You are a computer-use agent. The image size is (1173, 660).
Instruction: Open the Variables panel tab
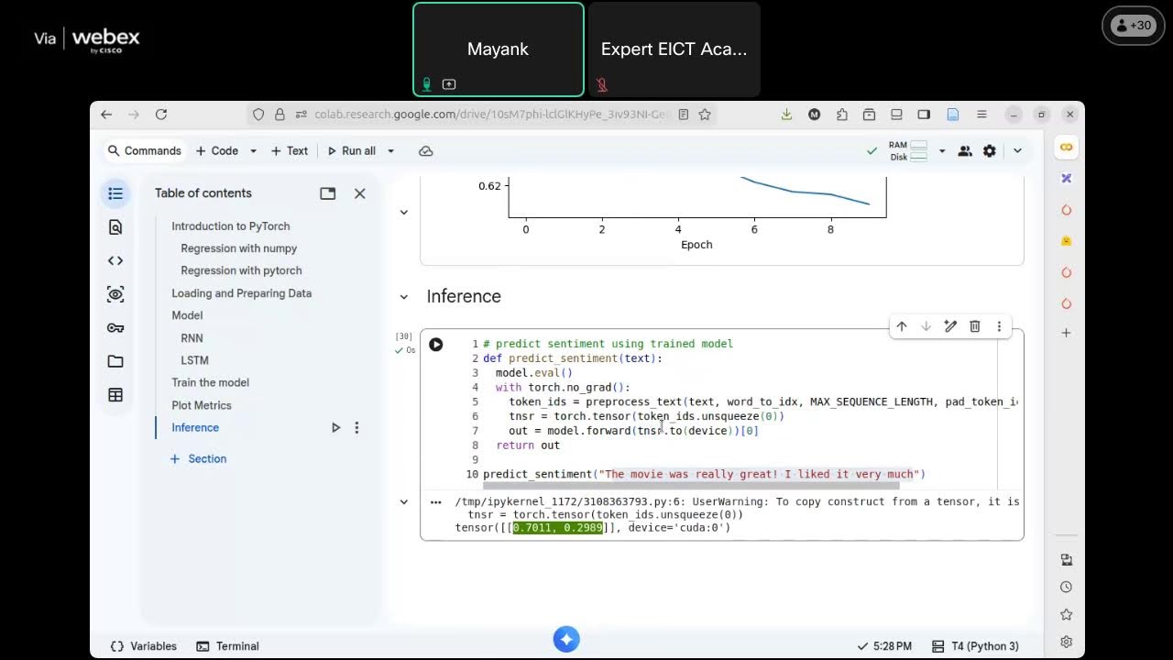(144, 646)
